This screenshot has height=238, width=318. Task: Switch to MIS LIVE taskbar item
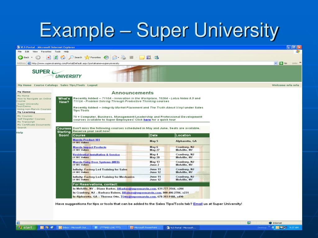[110, 227]
